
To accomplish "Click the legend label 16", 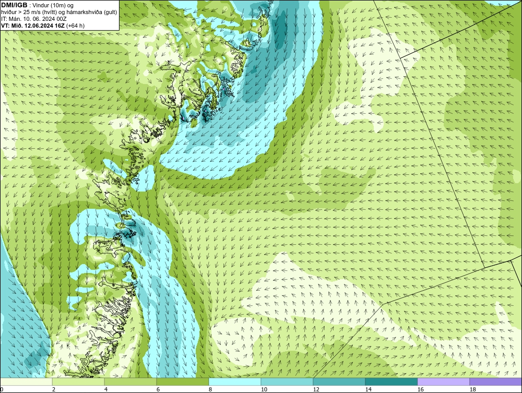I will click(x=420, y=389).
